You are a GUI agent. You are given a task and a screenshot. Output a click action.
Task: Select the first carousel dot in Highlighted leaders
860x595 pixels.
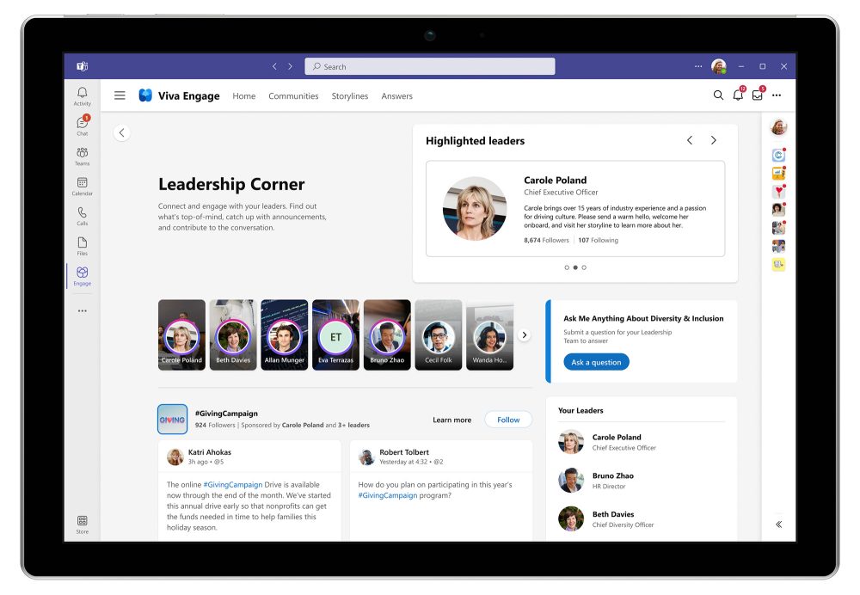567,267
